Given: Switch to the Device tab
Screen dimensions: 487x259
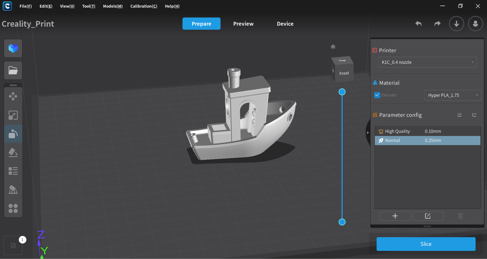Looking at the screenshot, I should (285, 24).
